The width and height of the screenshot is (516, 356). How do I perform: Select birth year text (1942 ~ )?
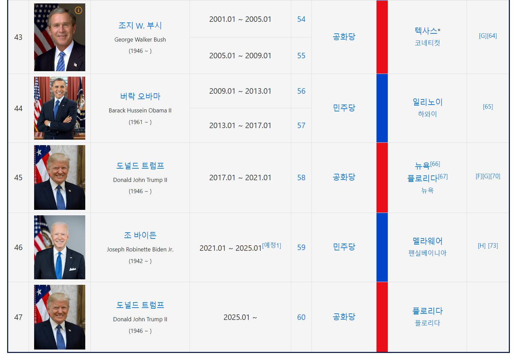[140, 261]
